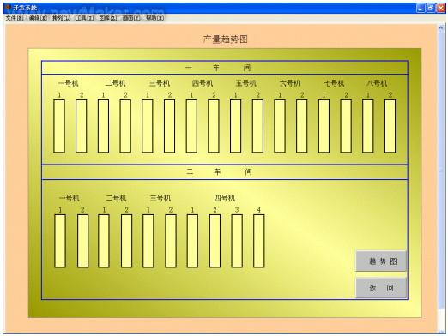
Task: Select bar 1 of 五号机 in 一车间
Action: (x=235, y=126)
